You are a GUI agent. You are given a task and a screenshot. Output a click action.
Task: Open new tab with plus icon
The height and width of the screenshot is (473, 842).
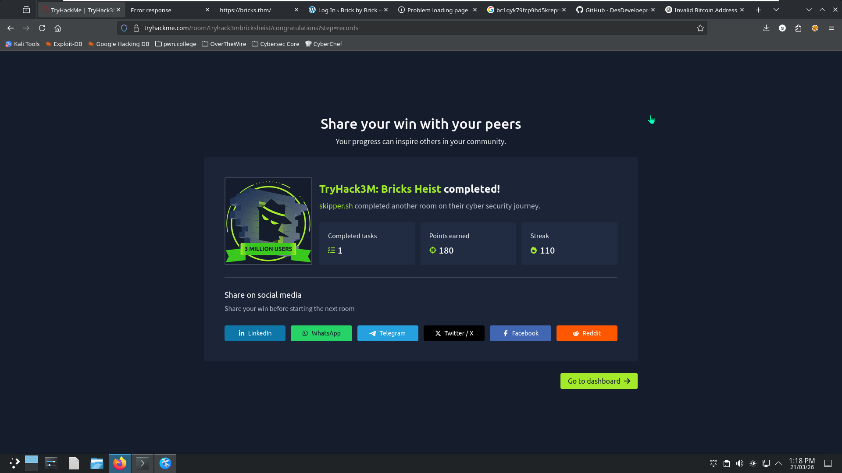tap(758, 10)
